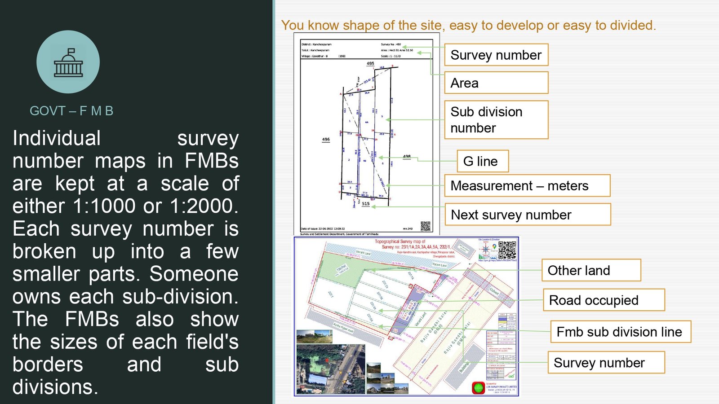
Task: Click the government building icon
Action: [68, 62]
